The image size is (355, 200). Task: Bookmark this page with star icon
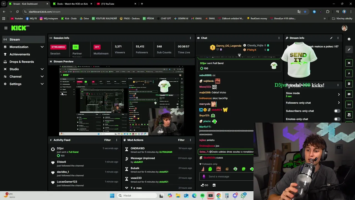coord(305,12)
